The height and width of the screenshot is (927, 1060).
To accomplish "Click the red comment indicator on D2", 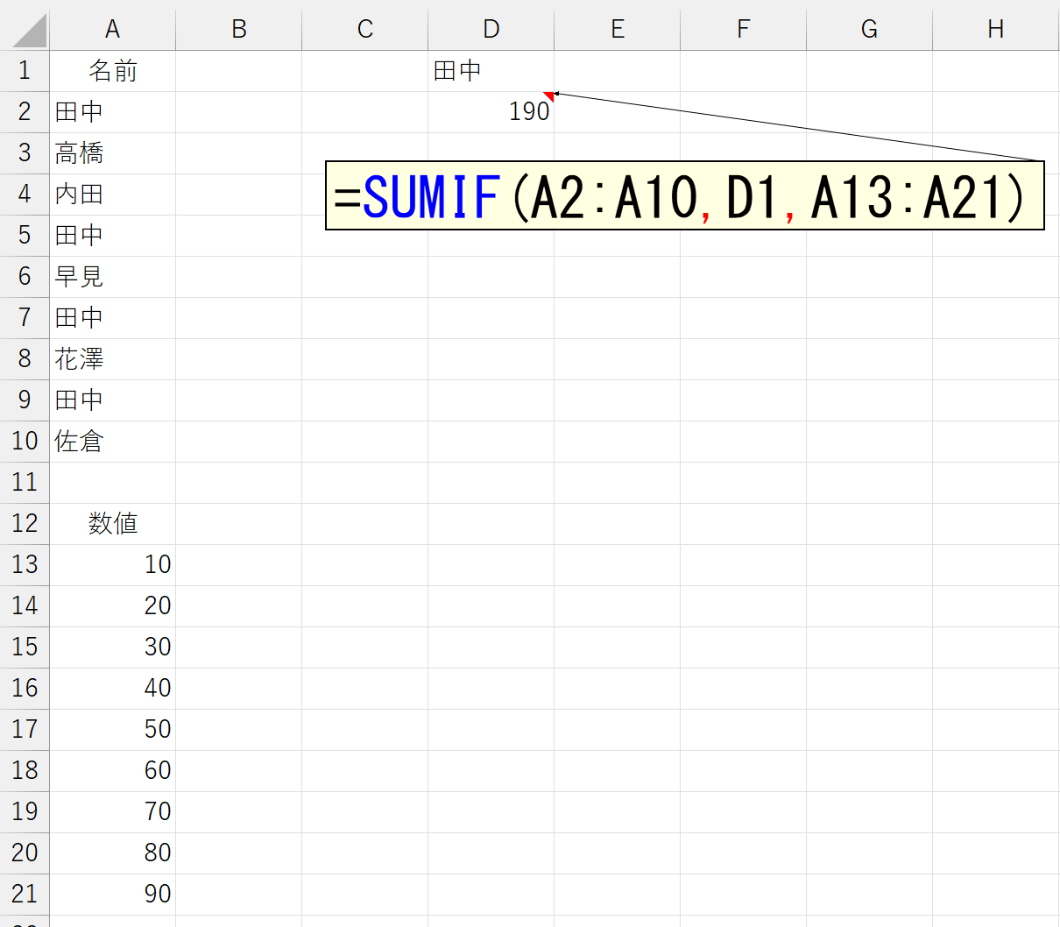I will click(550, 95).
